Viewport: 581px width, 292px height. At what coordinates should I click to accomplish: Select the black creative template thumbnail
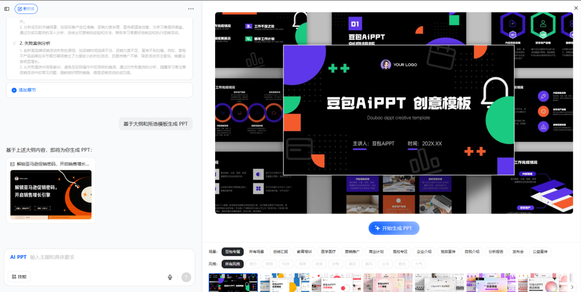point(233,283)
